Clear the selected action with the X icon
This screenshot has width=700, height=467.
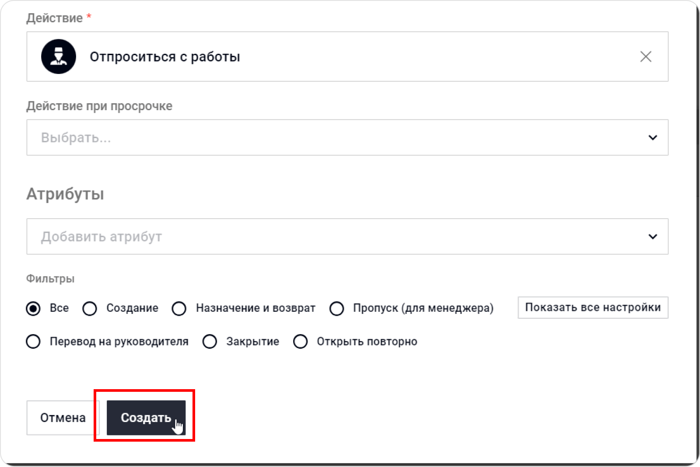(x=646, y=57)
